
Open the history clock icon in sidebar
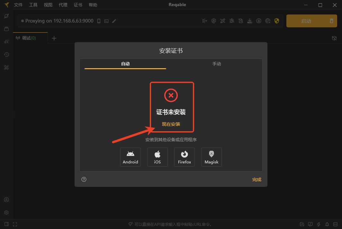[x=6, y=55]
